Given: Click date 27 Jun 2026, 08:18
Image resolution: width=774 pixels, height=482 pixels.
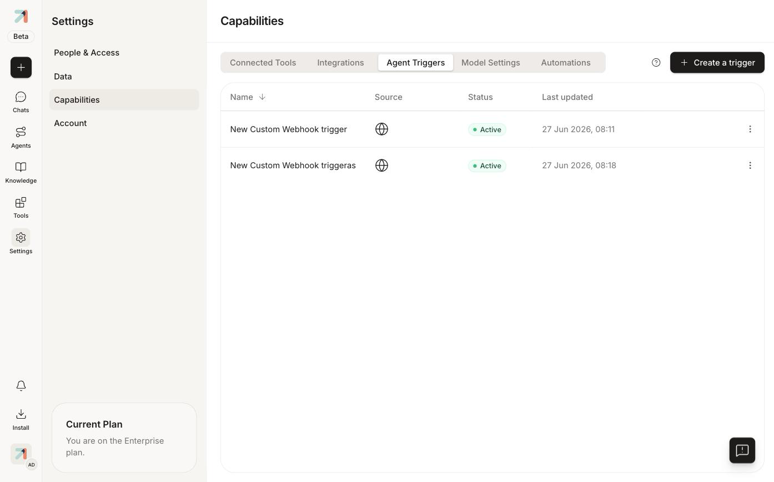Looking at the screenshot, I should pyautogui.click(x=579, y=165).
